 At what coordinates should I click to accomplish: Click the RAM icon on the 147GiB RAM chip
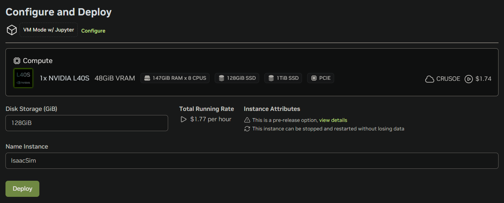tap(148, 78)
